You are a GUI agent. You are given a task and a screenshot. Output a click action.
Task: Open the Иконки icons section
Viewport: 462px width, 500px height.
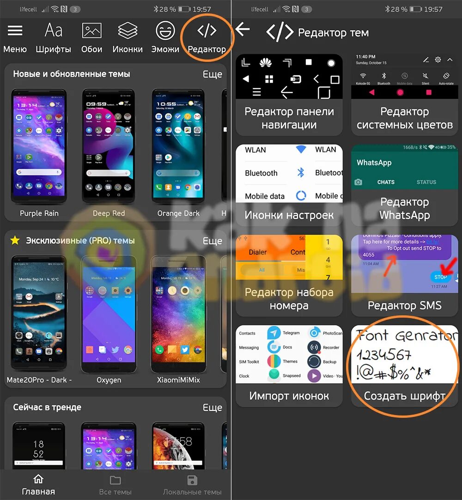coord(128,37)
